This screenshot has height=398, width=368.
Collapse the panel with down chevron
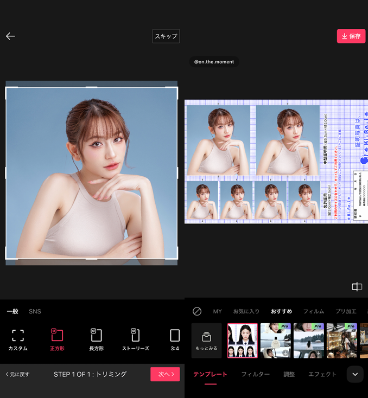pos(355,374)
